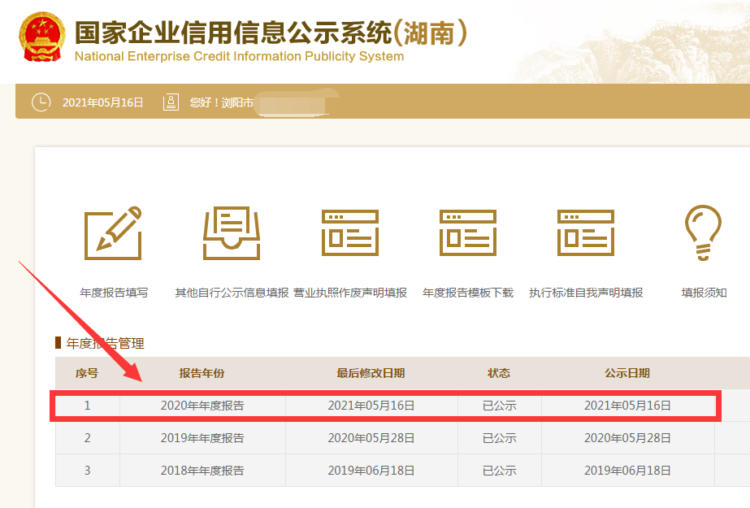
Task: Select the 已公示 status in row 1
Action: coord(499,406)
